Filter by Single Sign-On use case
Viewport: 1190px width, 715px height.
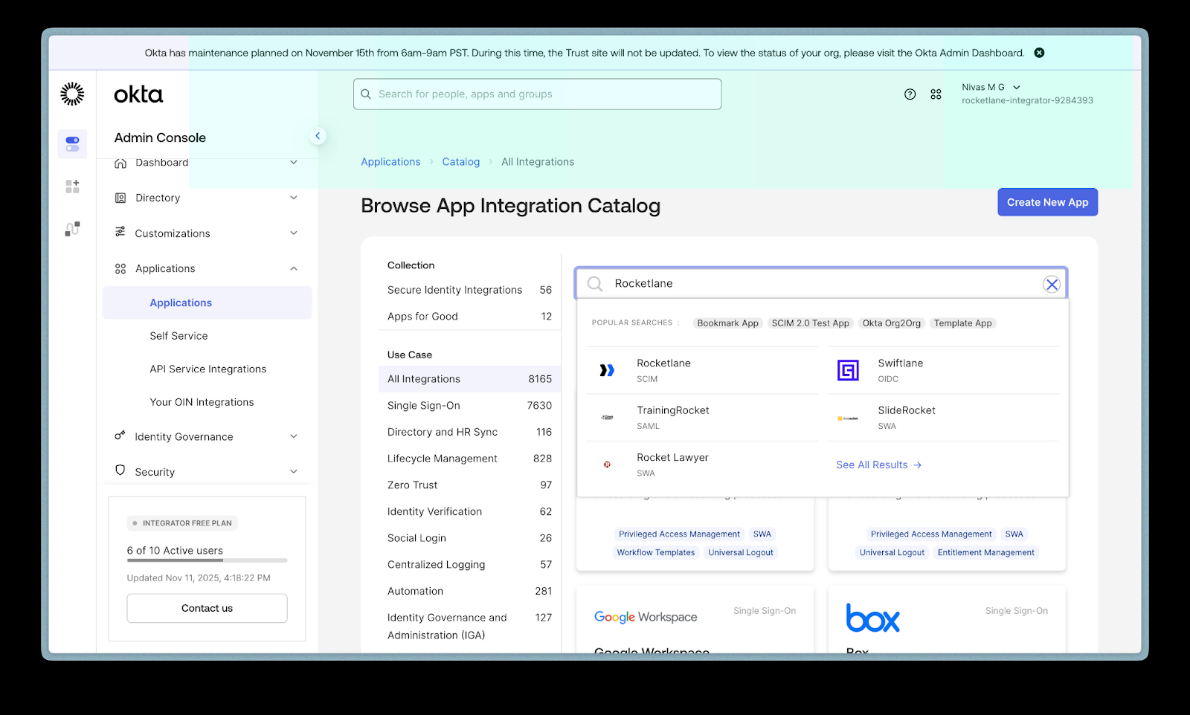[469, 405]
